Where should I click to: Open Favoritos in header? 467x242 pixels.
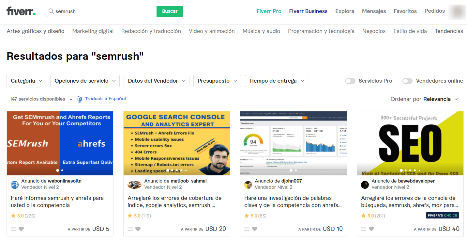pos(405,11)
